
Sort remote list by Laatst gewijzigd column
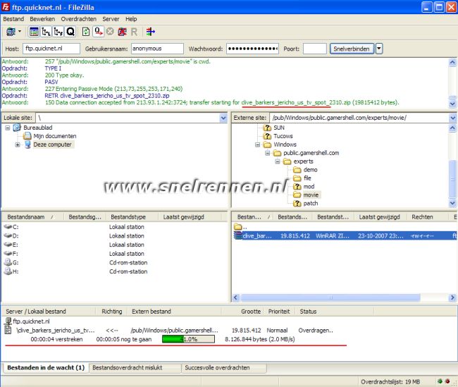[x=379, y=217]
